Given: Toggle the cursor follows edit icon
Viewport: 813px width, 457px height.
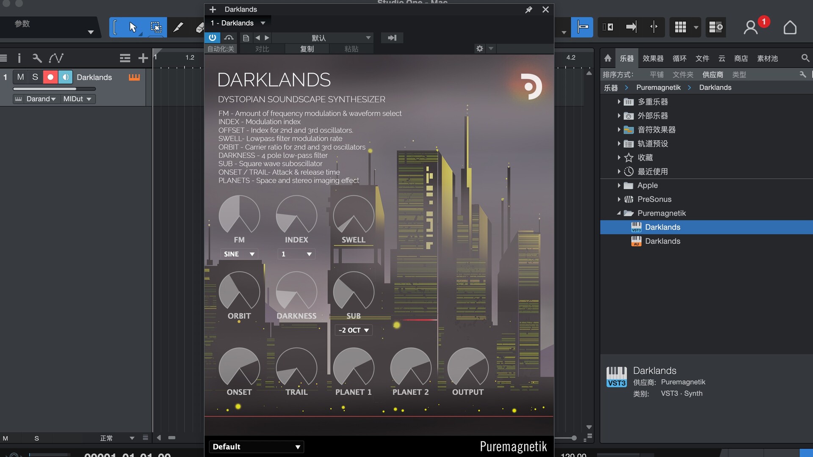Looking at the screenshot, I should (x=654, y=27).
